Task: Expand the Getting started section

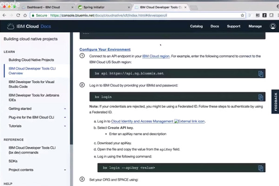Action: [x=65, y=109]
